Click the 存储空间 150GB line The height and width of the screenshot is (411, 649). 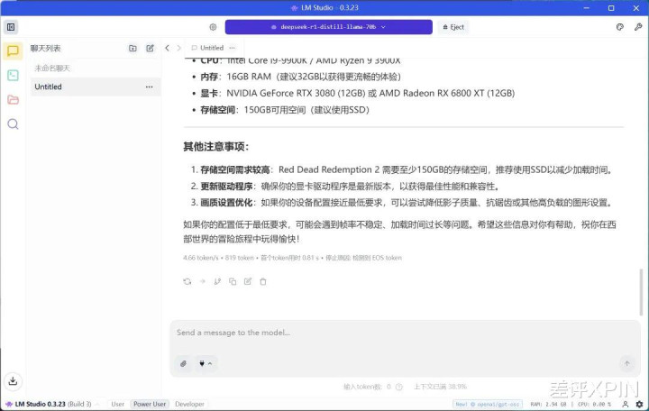tap(280, 110)
